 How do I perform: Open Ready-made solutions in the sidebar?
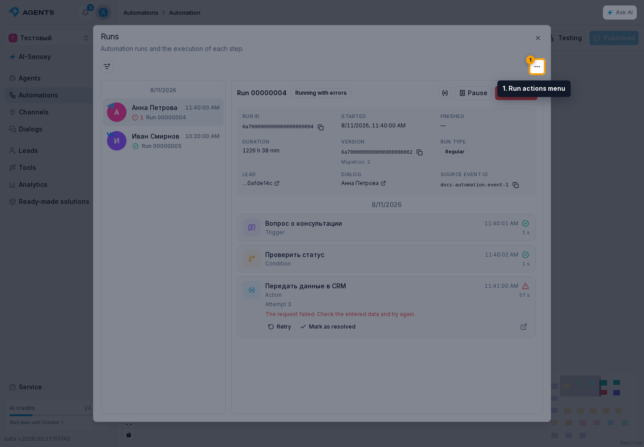coord(49,202)
